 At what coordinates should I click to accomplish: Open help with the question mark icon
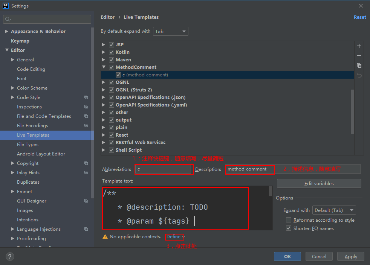pyautogui.click(x=10, y=256)
